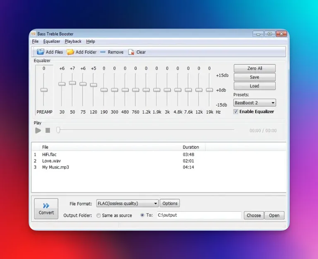
Task: Click the Add Folder icon
Action: tap(70, 52)
